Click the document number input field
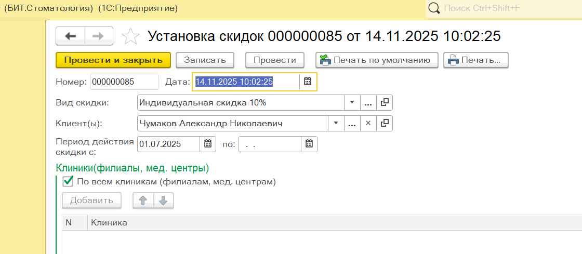Image resolution: width=582 pixels, height=254 pixels. coord(124,82)
